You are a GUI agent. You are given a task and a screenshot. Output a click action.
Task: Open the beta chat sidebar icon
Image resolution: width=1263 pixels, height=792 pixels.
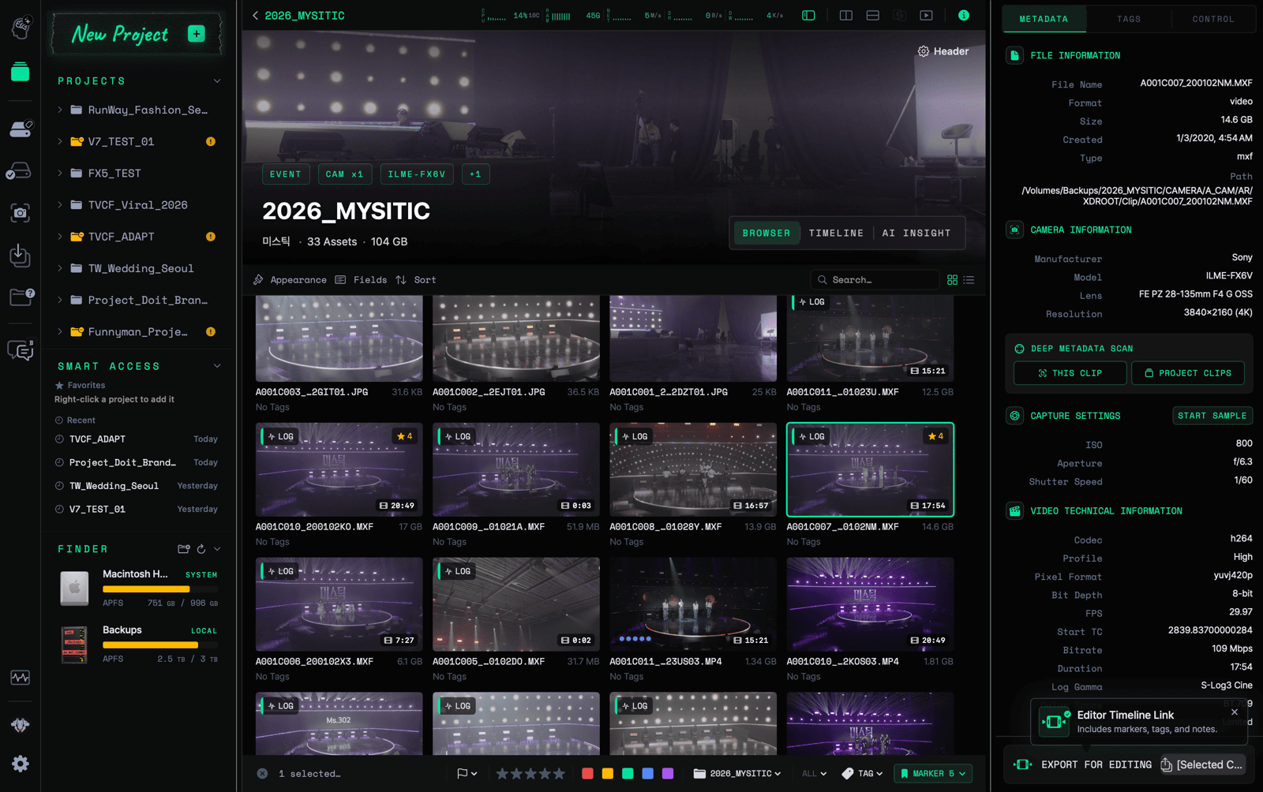[21, 349]
